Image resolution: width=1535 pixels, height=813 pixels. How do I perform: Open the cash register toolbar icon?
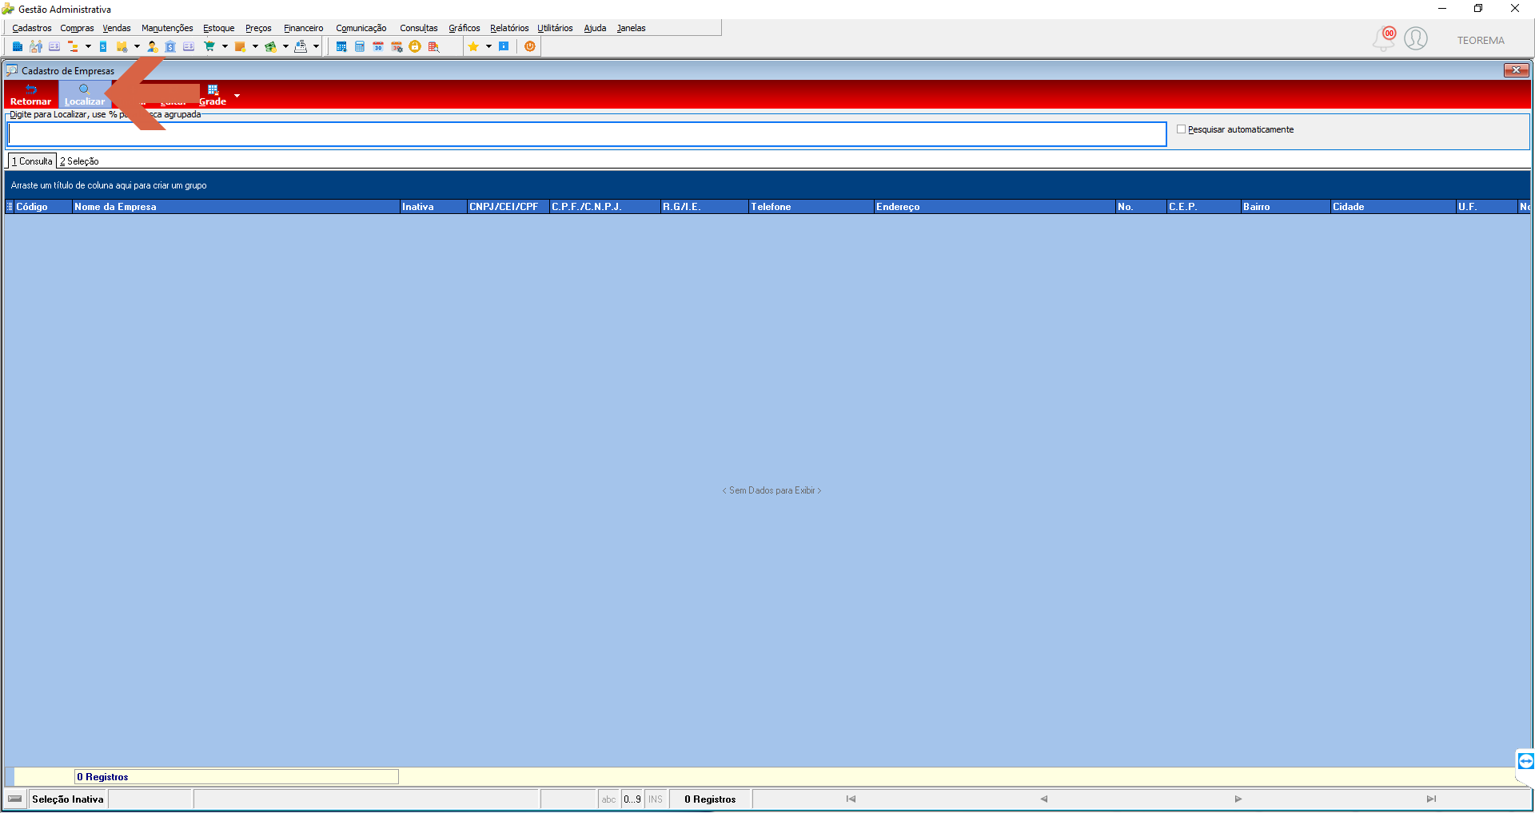[x=301, y=46]
